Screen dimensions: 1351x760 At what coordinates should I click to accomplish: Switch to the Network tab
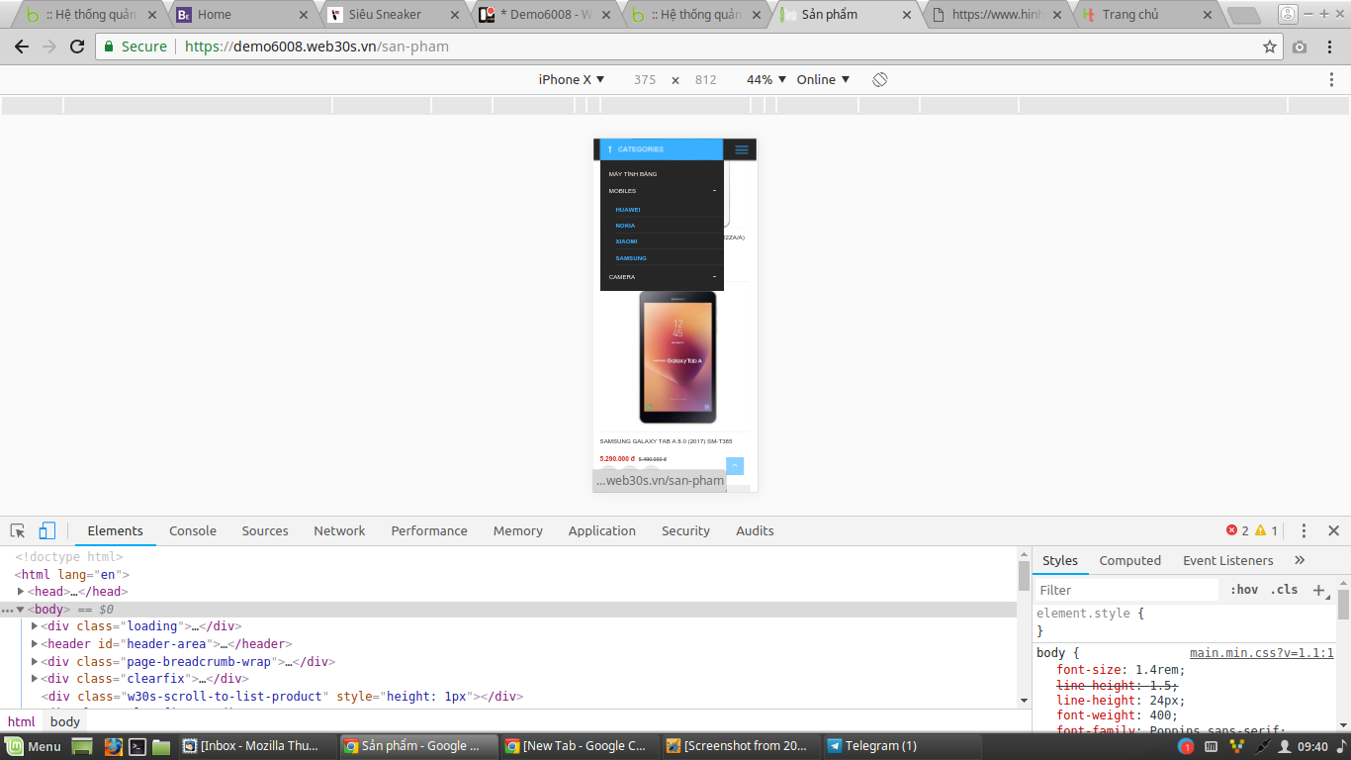(339, 530)
